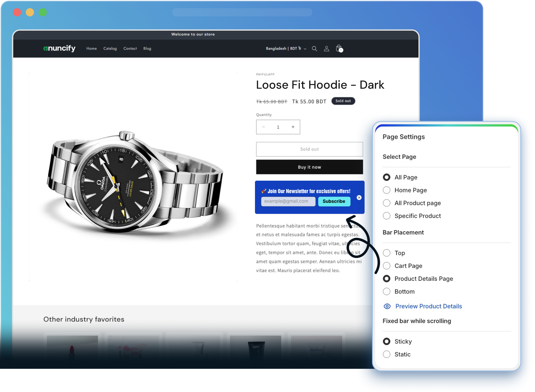The image size is (535, 392).
Task: Navigate to the Blog page
Action: click(x=147, y=49)
